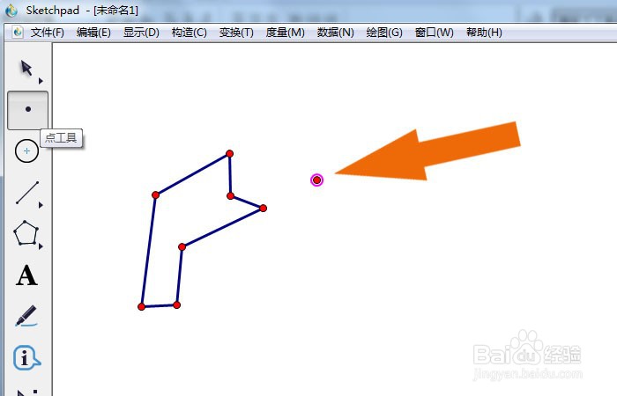Open the 编辑(E) menu
Screen dimensions: 617x396
93,33
